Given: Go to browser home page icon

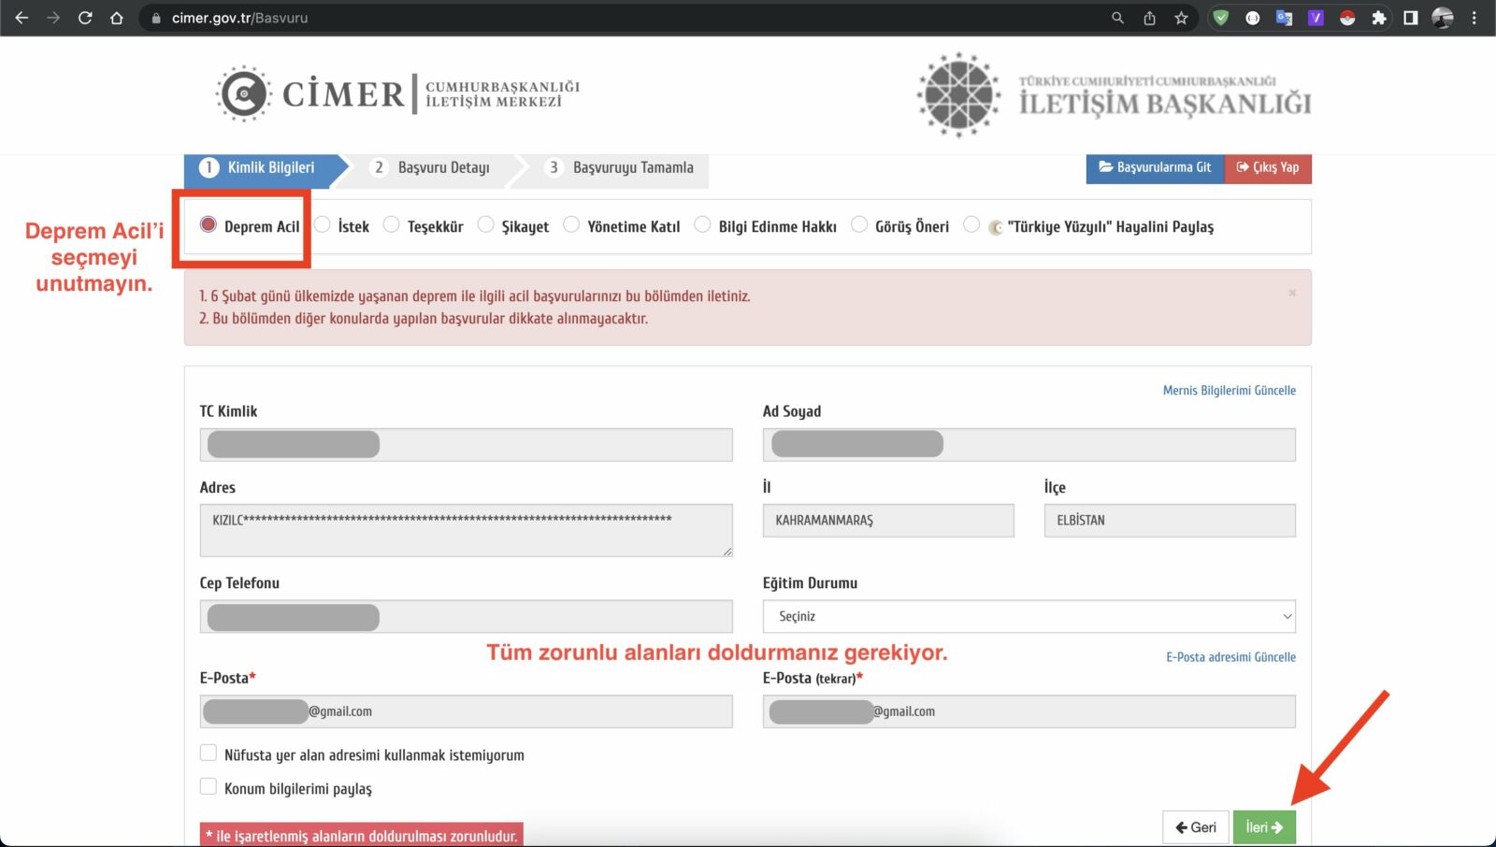Looking at the screenshot, I should pos(117,18).
